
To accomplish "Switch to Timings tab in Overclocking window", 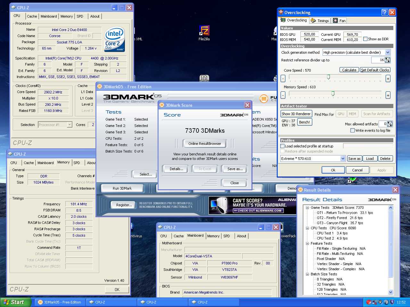I will [320, 21].
